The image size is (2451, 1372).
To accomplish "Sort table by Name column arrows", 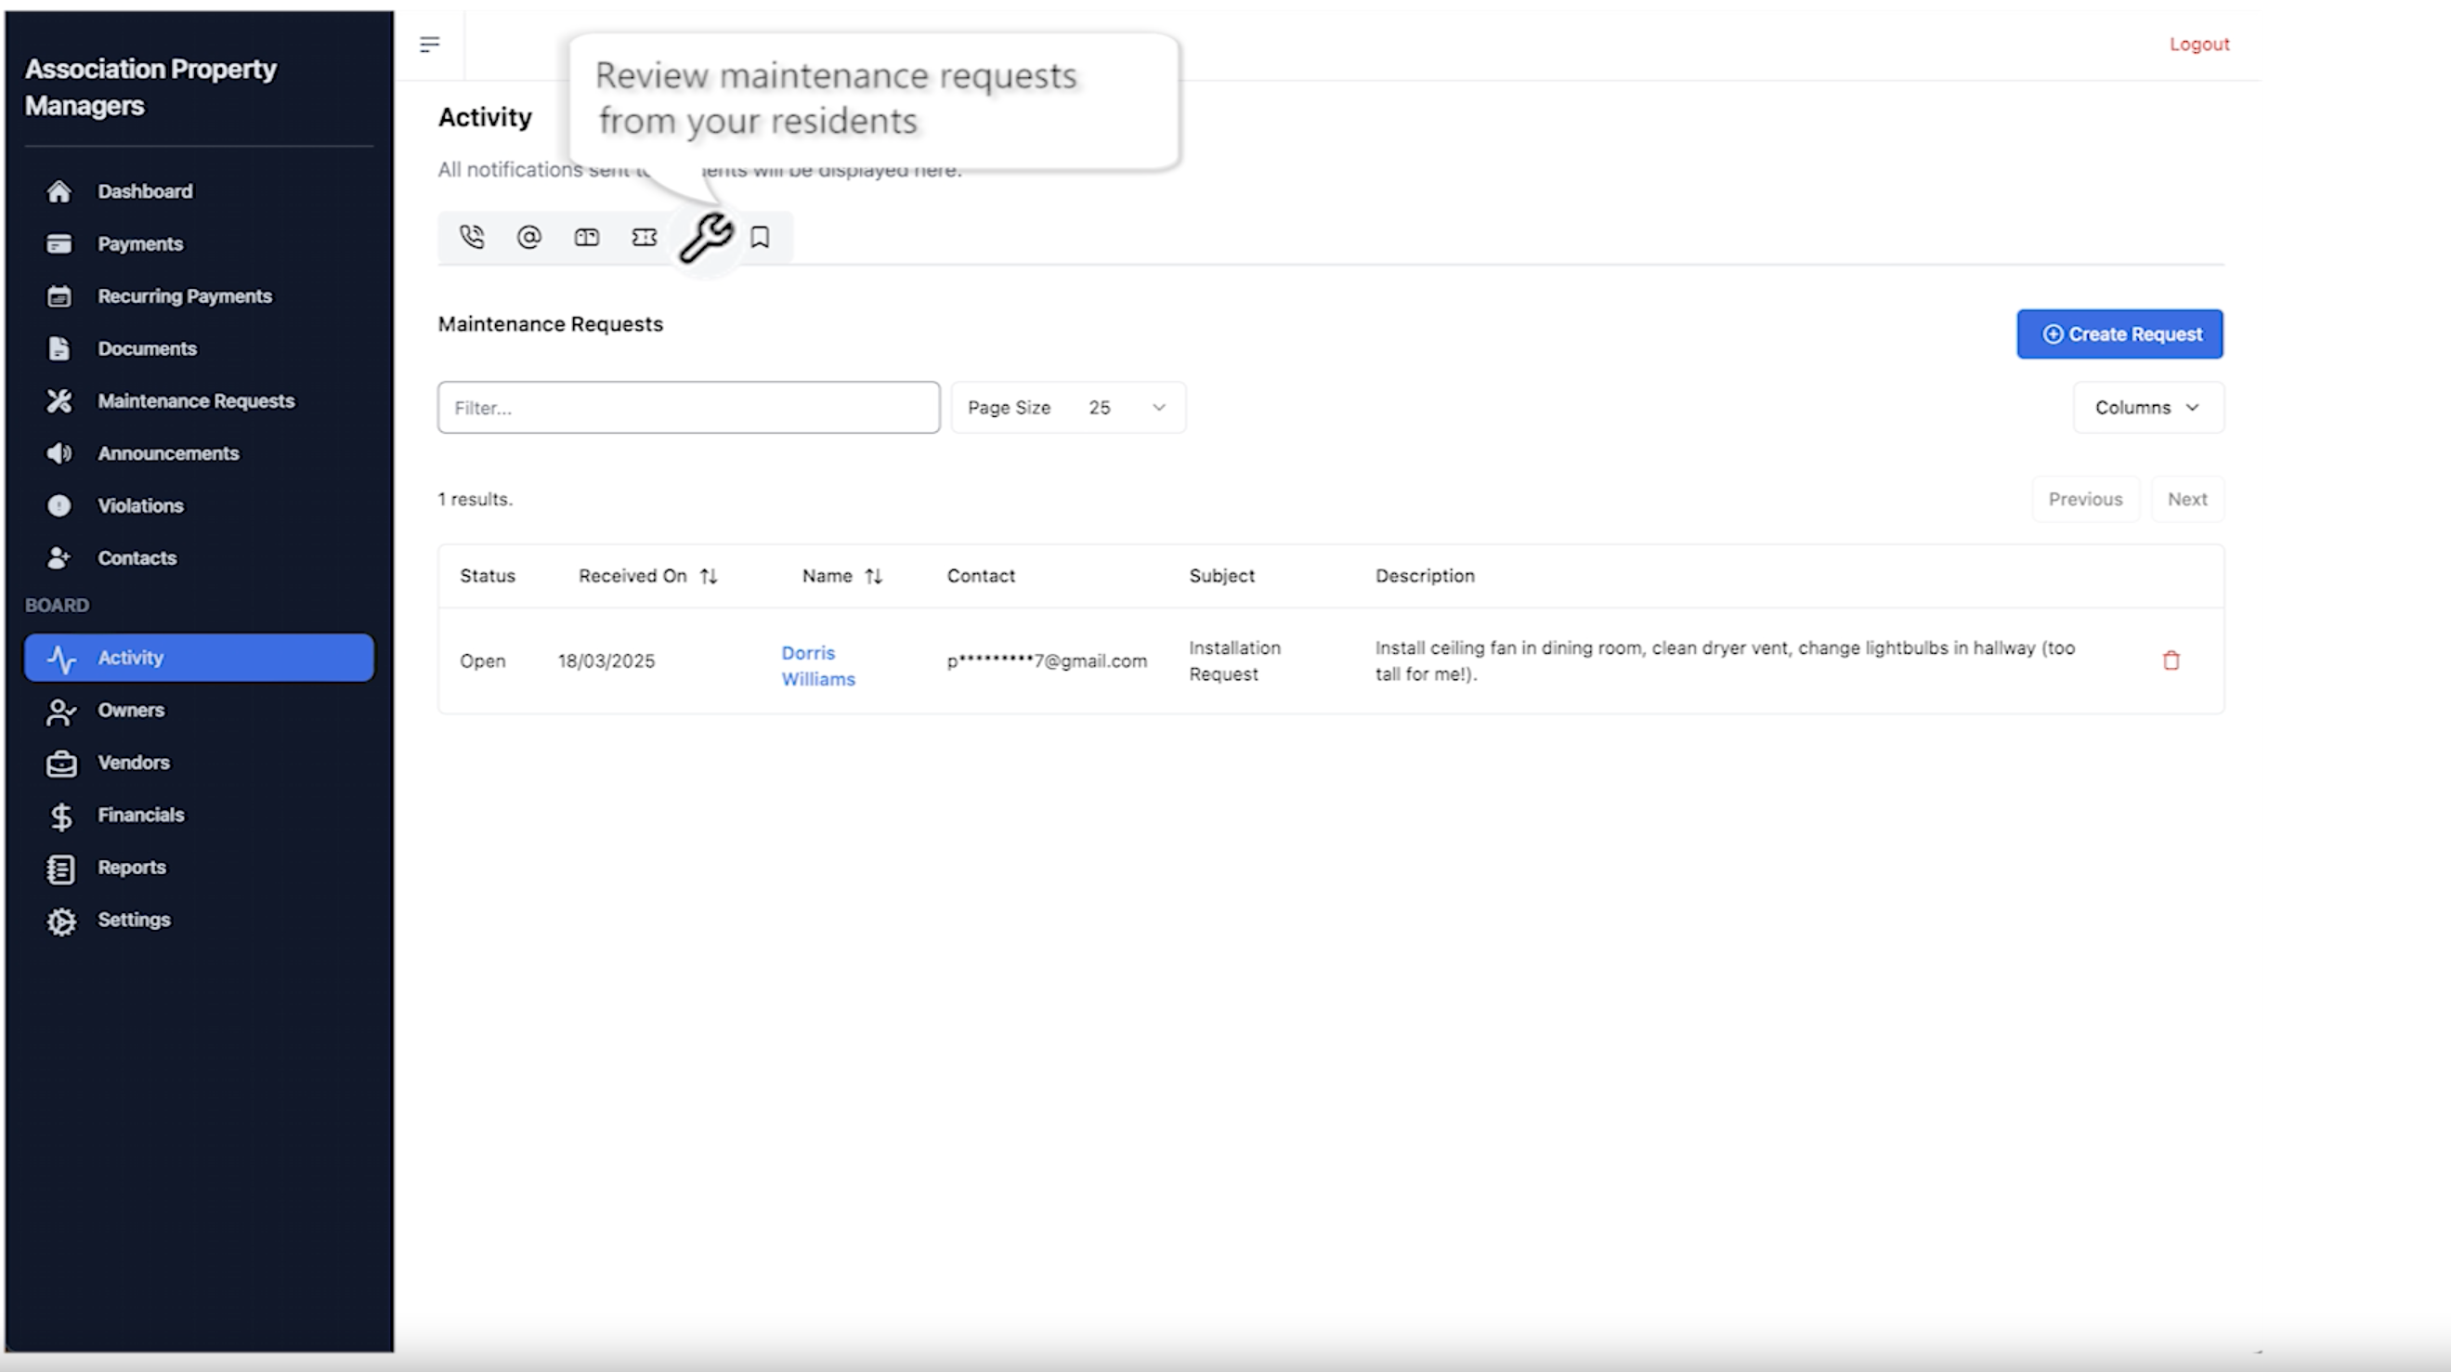I will 872,576.
